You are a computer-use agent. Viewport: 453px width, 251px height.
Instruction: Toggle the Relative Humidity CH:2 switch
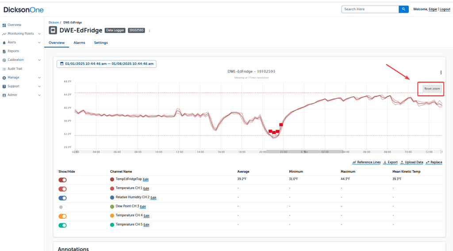point(62,198)
